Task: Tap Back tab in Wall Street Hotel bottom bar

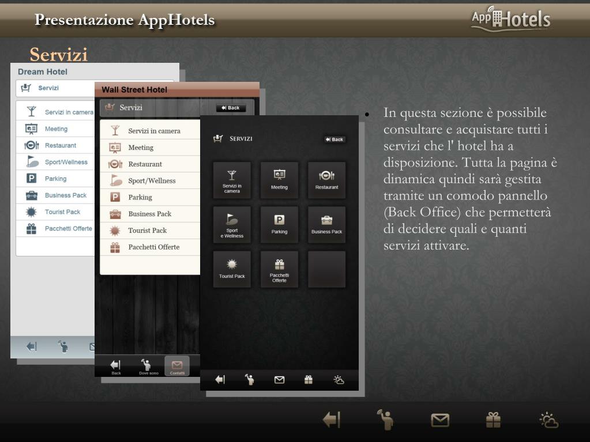Action: tap(116, 367)
